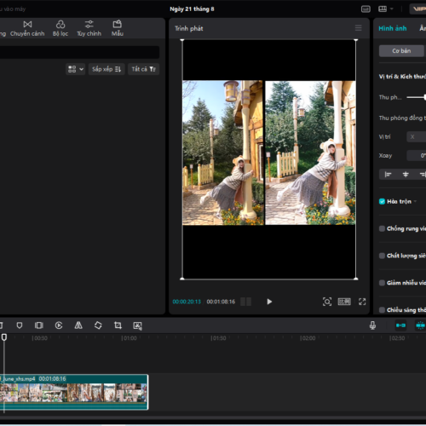Screen dimensions: 426x426
Task: Enable the Chiếu sáng checkbox
Action: point(382,309)
